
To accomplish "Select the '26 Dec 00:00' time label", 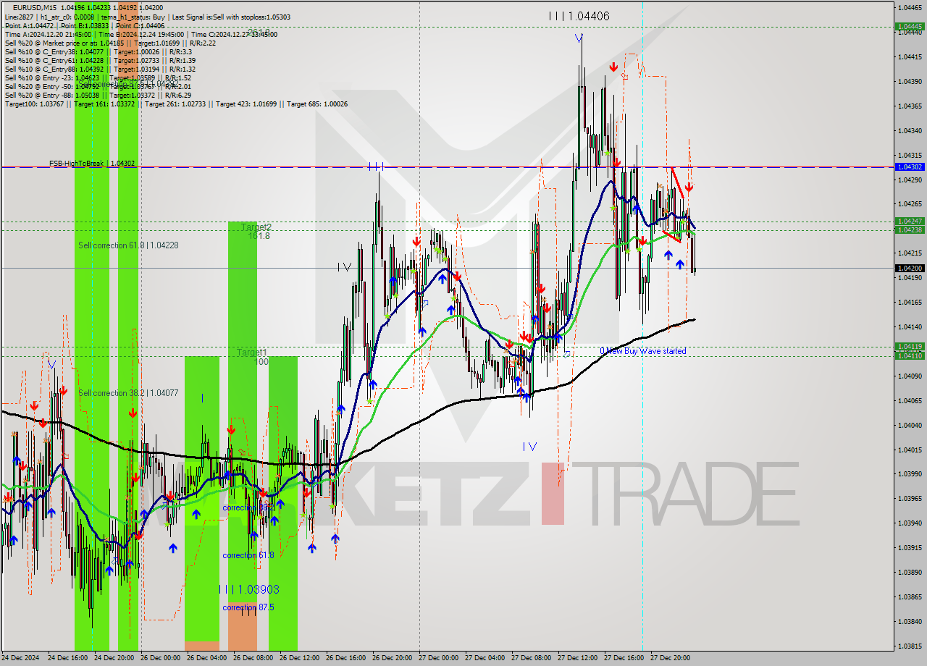I will coord(160,658).
